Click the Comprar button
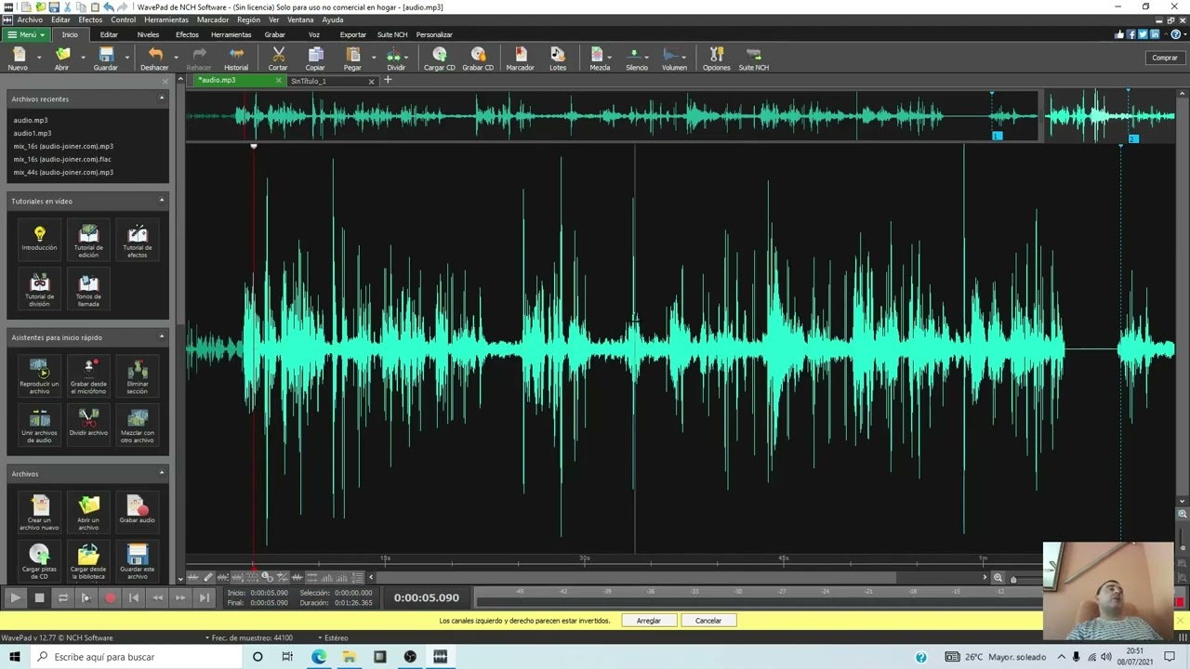The width and height of the screenshot is (1190, 669). tap(1165, 58)
